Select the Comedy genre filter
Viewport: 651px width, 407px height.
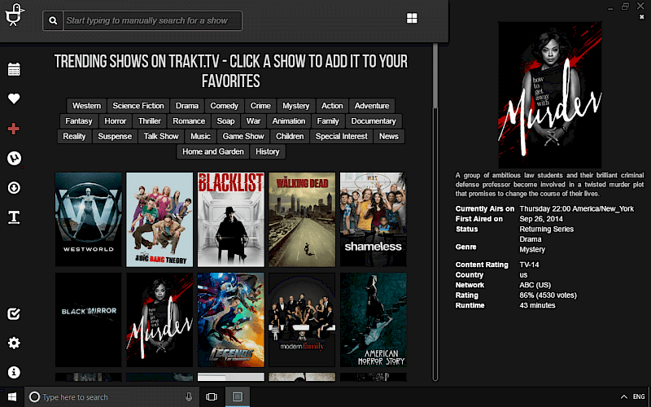pyautogui.click(x=225, y=106)
